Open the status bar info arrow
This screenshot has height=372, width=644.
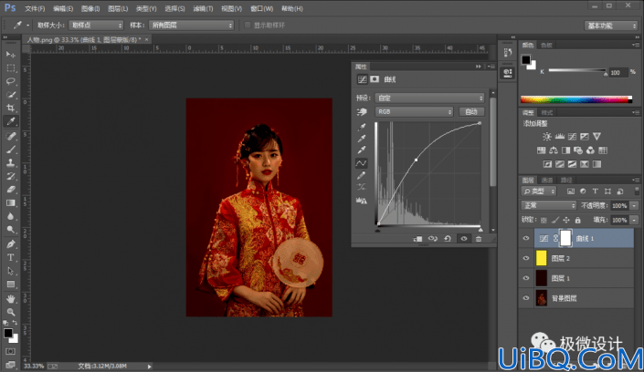pos(150,367)
